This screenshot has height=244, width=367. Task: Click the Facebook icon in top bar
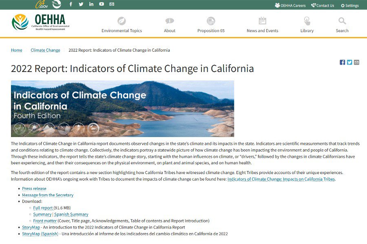click(x=71, y=4)
